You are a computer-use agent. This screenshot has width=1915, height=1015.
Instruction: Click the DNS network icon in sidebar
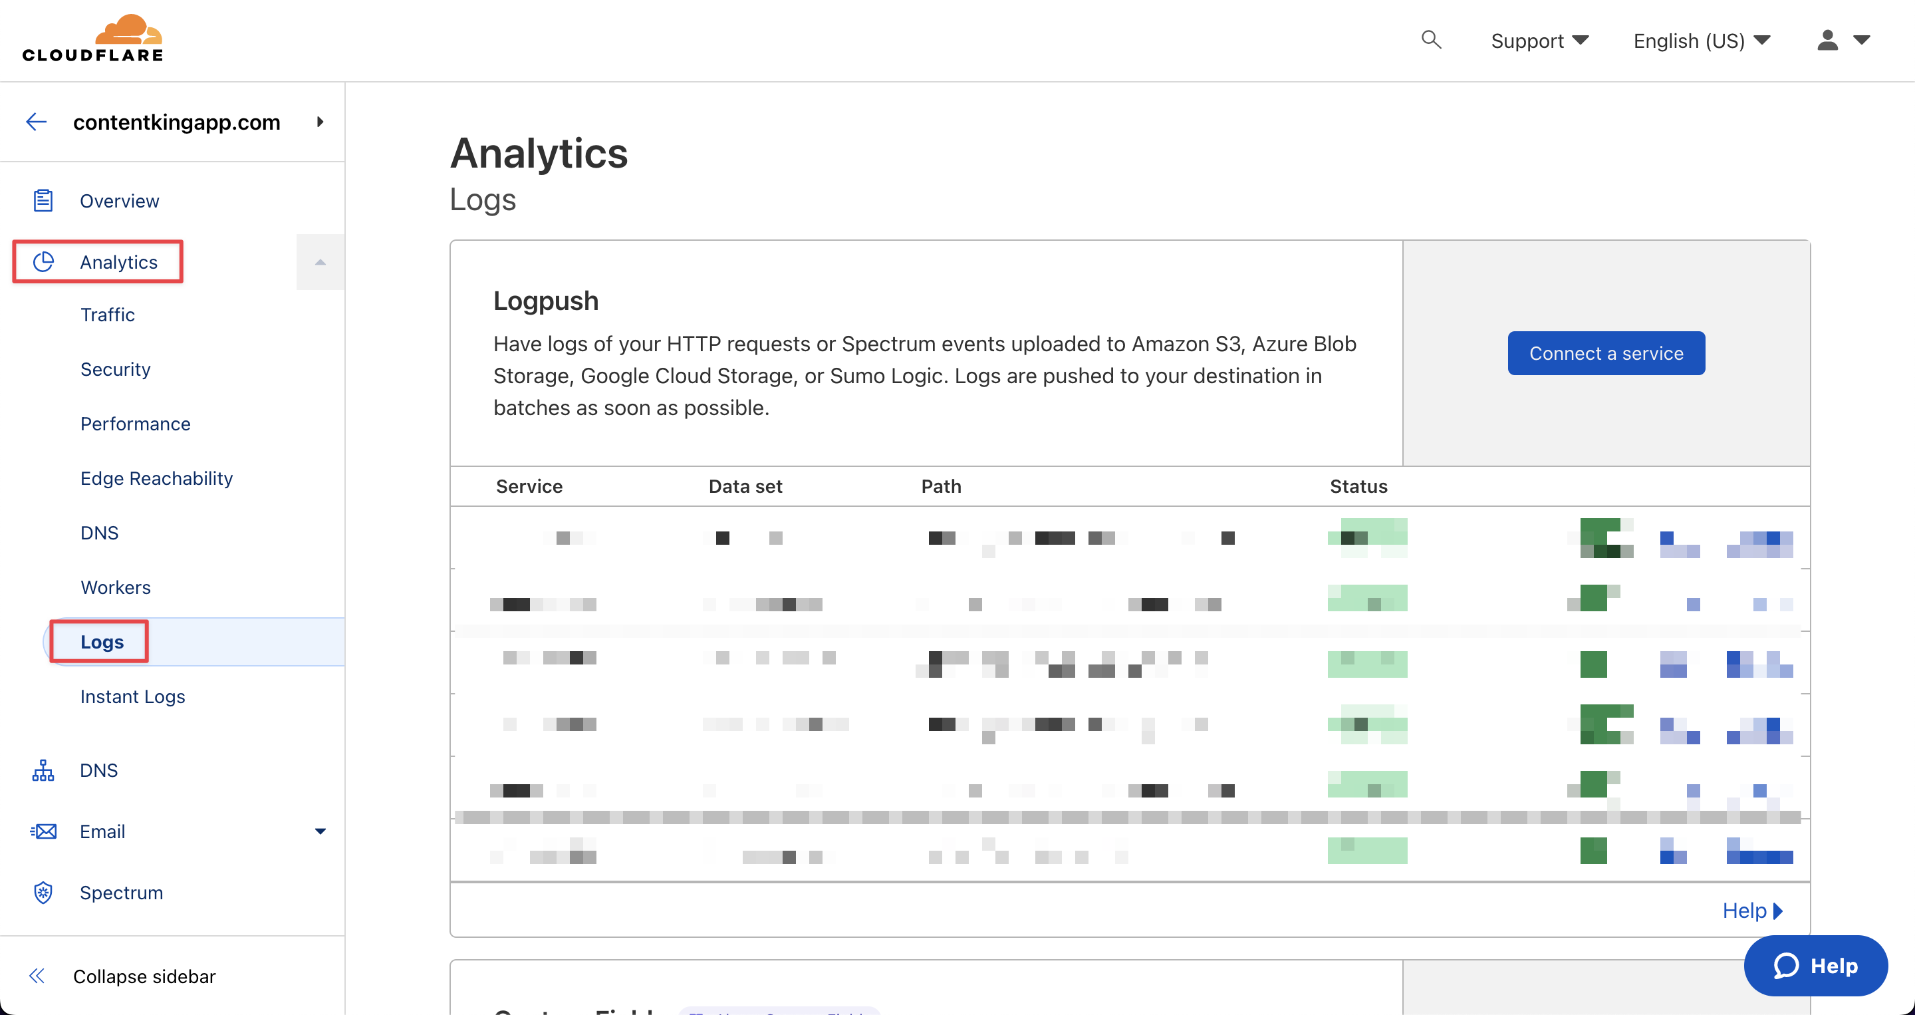tap(42, 769)
